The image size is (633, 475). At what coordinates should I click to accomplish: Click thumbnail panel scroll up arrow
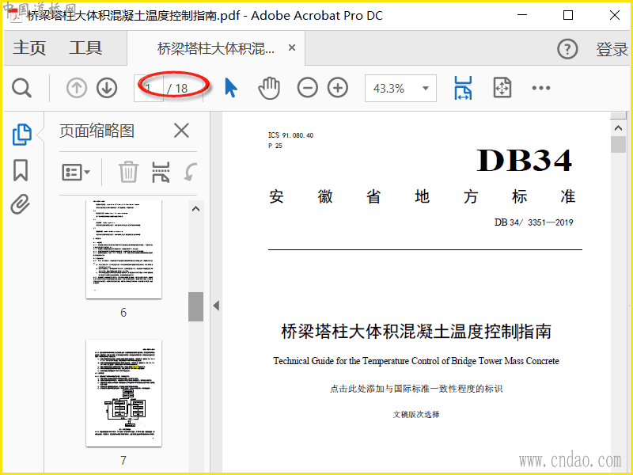(x=195, y=209)
